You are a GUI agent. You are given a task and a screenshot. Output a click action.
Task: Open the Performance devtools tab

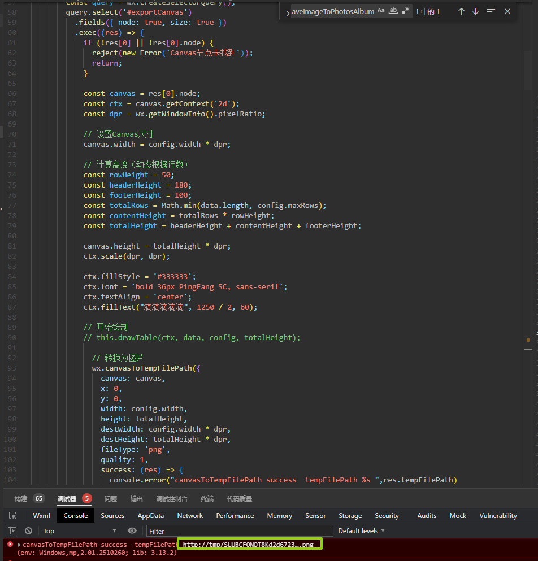tap(235, 516)
